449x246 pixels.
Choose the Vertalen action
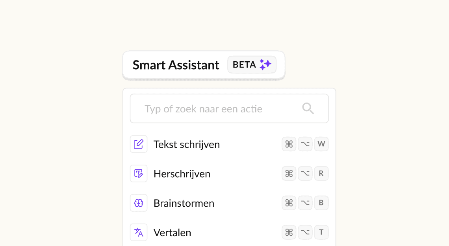[x=229, y=232]
